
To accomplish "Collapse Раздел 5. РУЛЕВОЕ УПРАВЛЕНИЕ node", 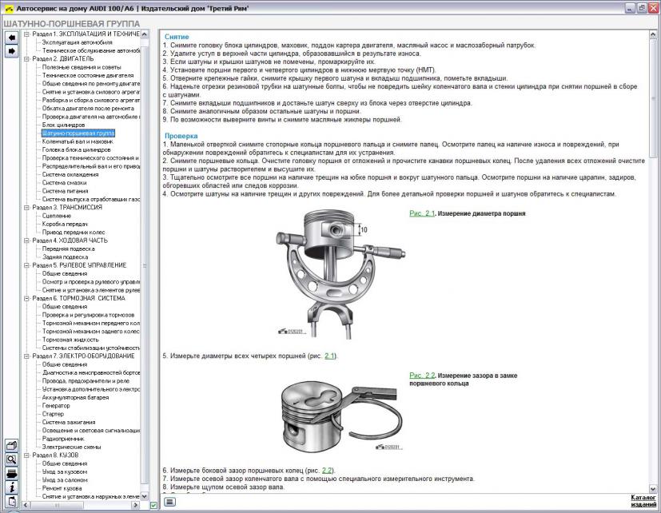I will pyautogui.click(x=26, y=265).
